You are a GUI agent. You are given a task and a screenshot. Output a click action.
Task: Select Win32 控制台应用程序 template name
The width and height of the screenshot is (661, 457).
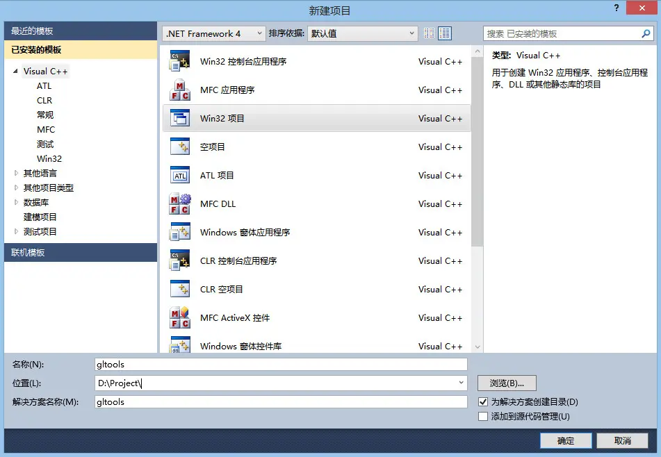[243, 62]
